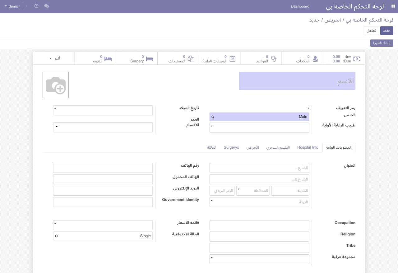Switch to the Surgerys tab
This screenshot has height=273, width=398.
pyautogui.click(x=231, y=147)
